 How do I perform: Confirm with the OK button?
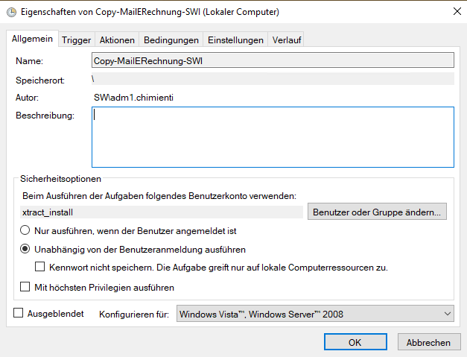click(355, 342)
